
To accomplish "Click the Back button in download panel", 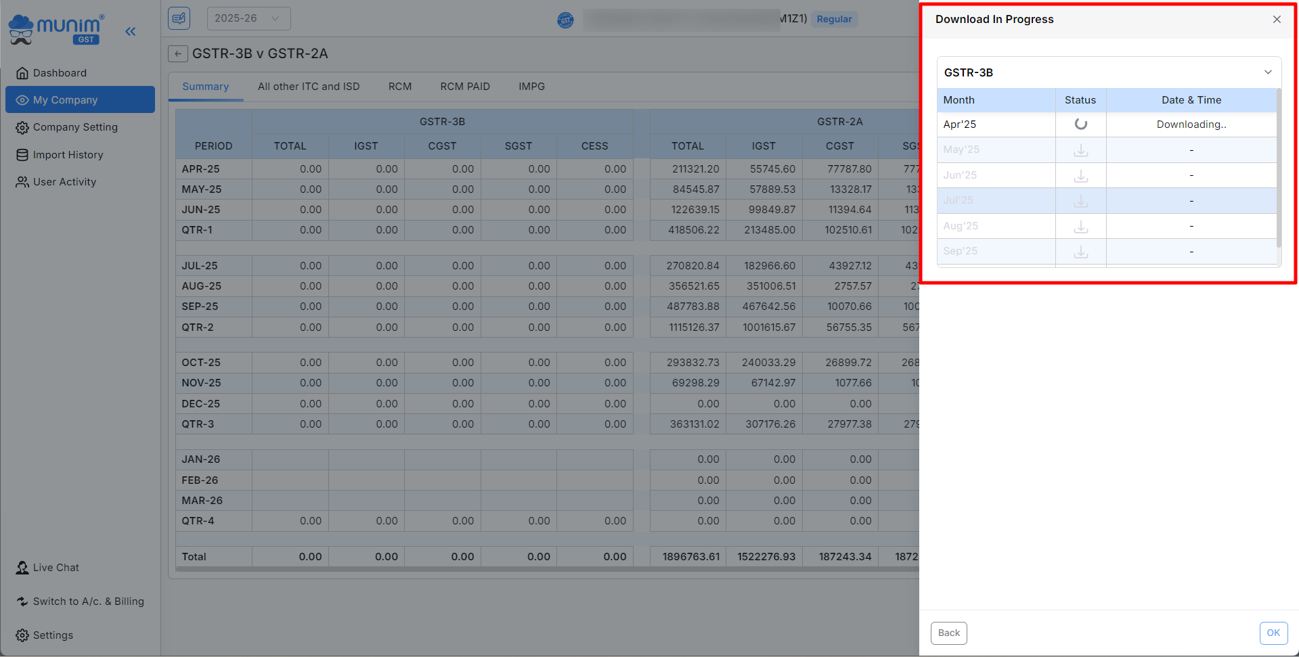I will pos(948,633).
